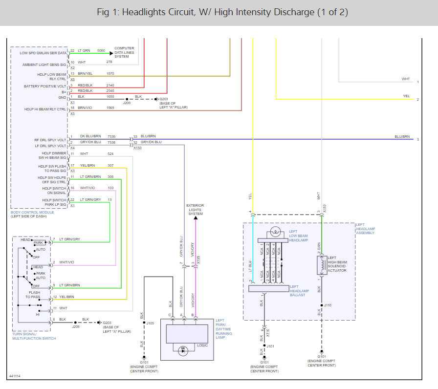Click the LED symbol in daytime running lamp

[x=183, y=350]
